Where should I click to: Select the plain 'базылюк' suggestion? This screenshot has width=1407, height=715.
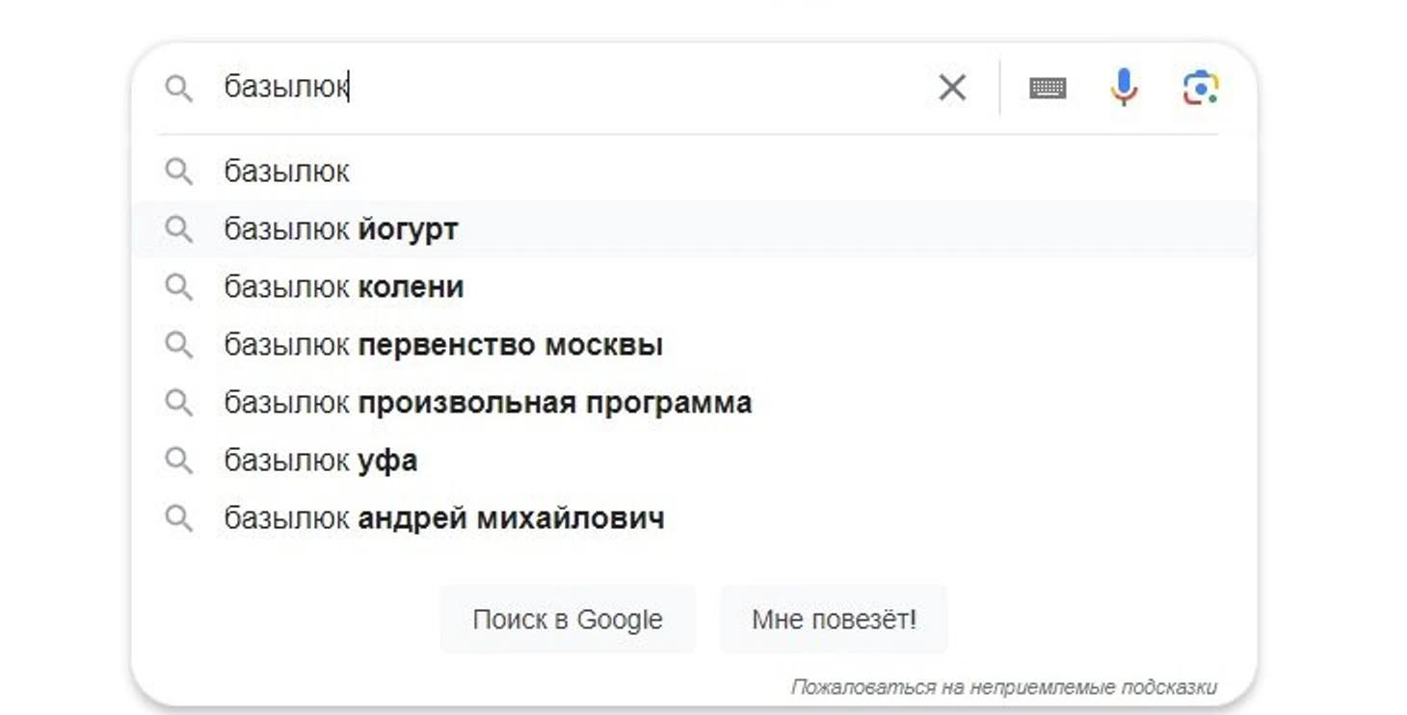287,172
